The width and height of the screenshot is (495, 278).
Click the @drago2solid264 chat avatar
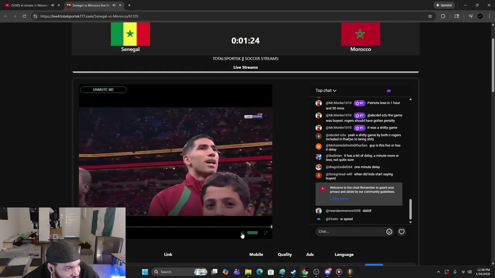point(319,167)
